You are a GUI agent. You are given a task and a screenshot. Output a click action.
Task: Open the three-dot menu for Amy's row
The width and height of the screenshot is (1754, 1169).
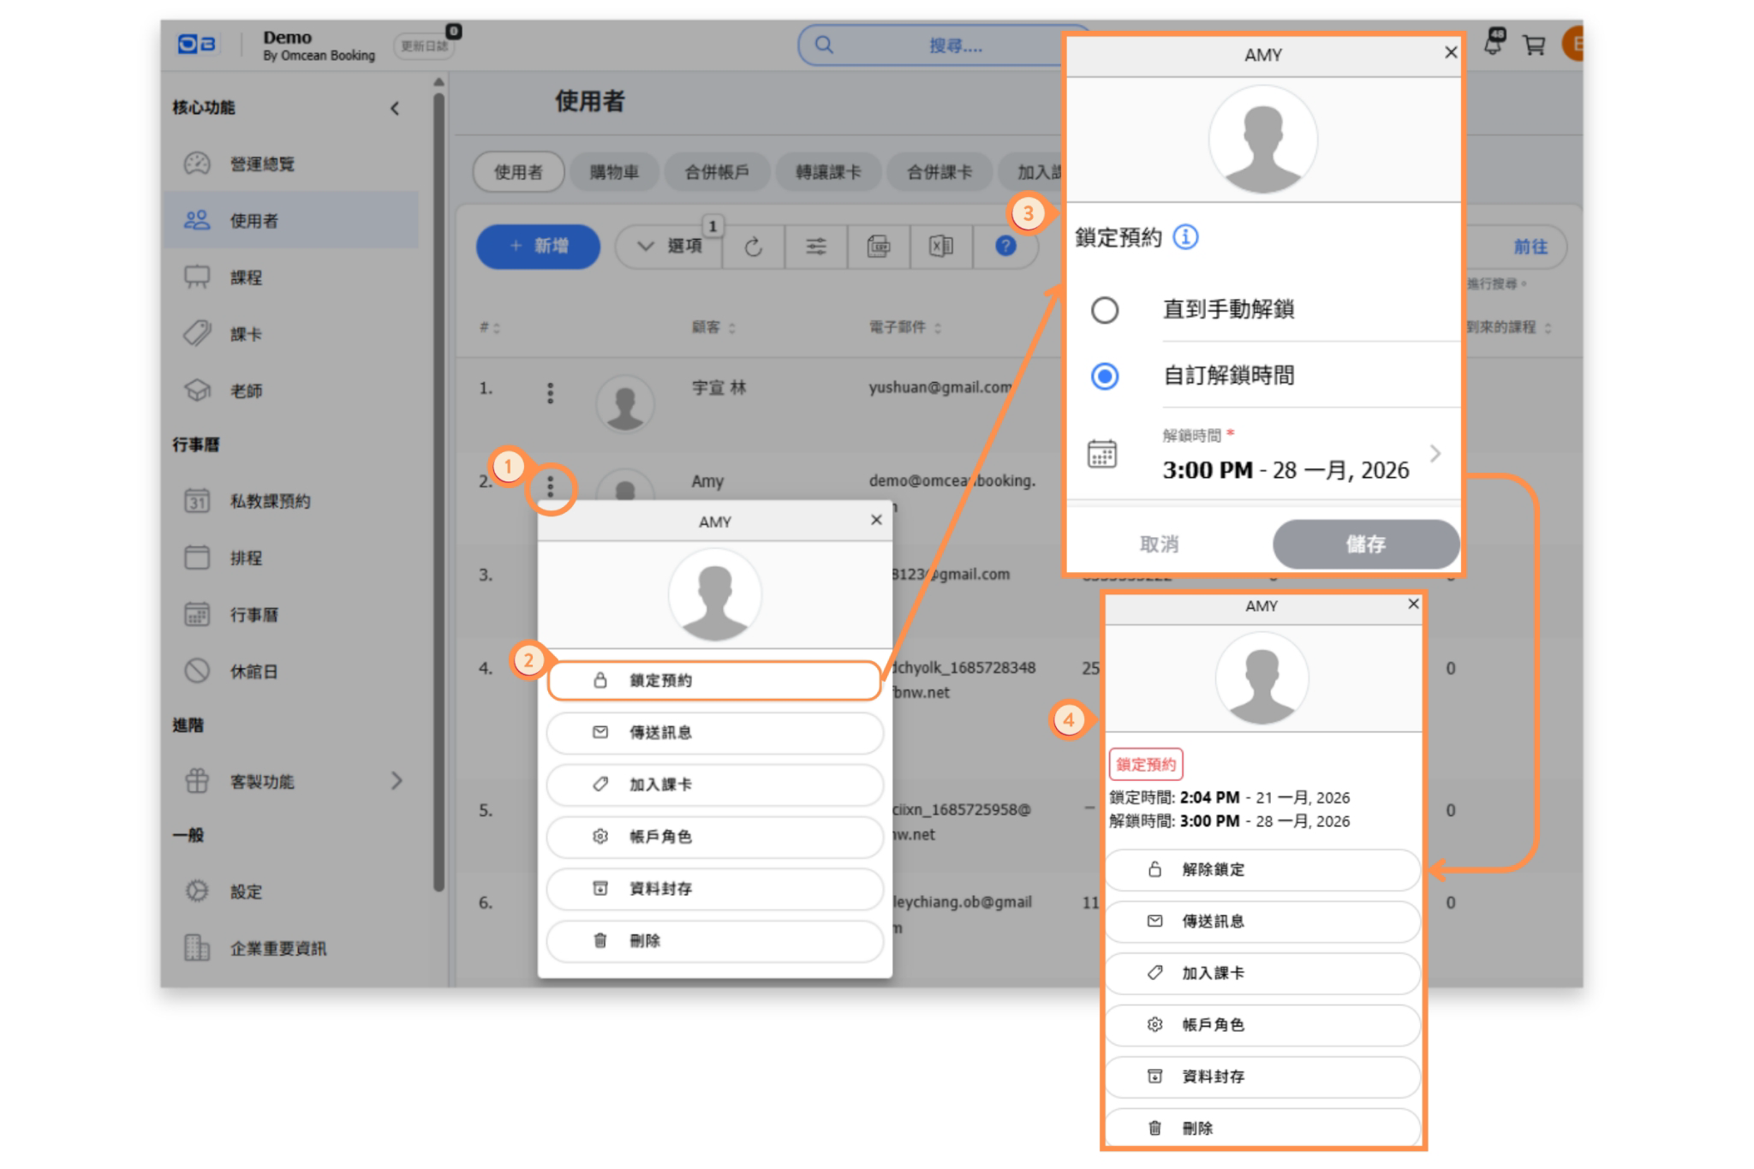(550, 488)
